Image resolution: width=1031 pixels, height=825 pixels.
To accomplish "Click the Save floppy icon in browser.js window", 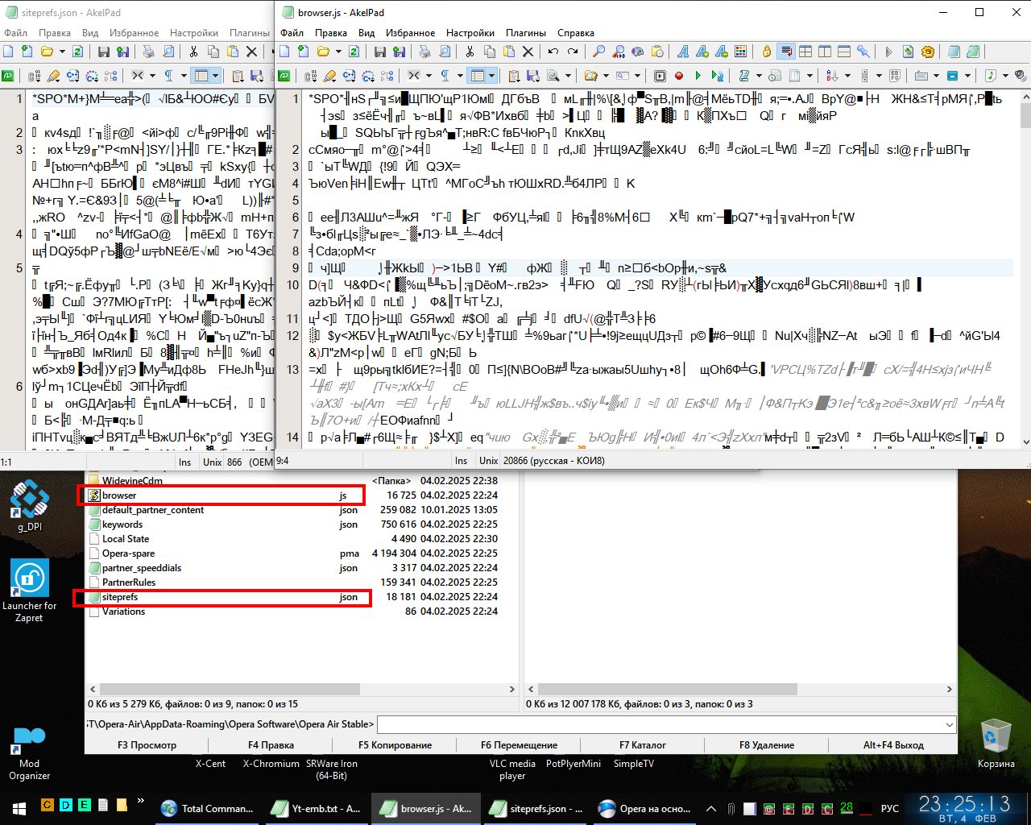I will pos(379,52).
